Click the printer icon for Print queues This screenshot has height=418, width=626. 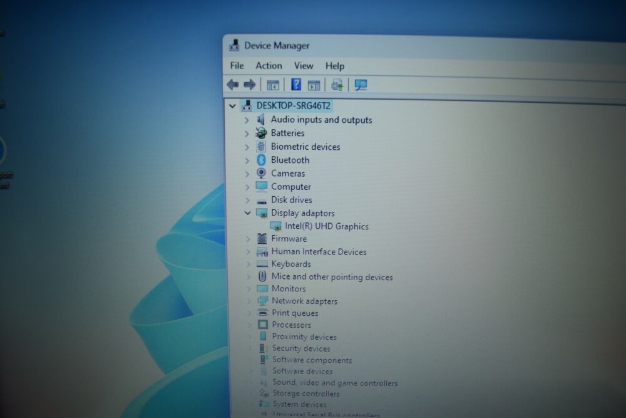click(263, 313)
